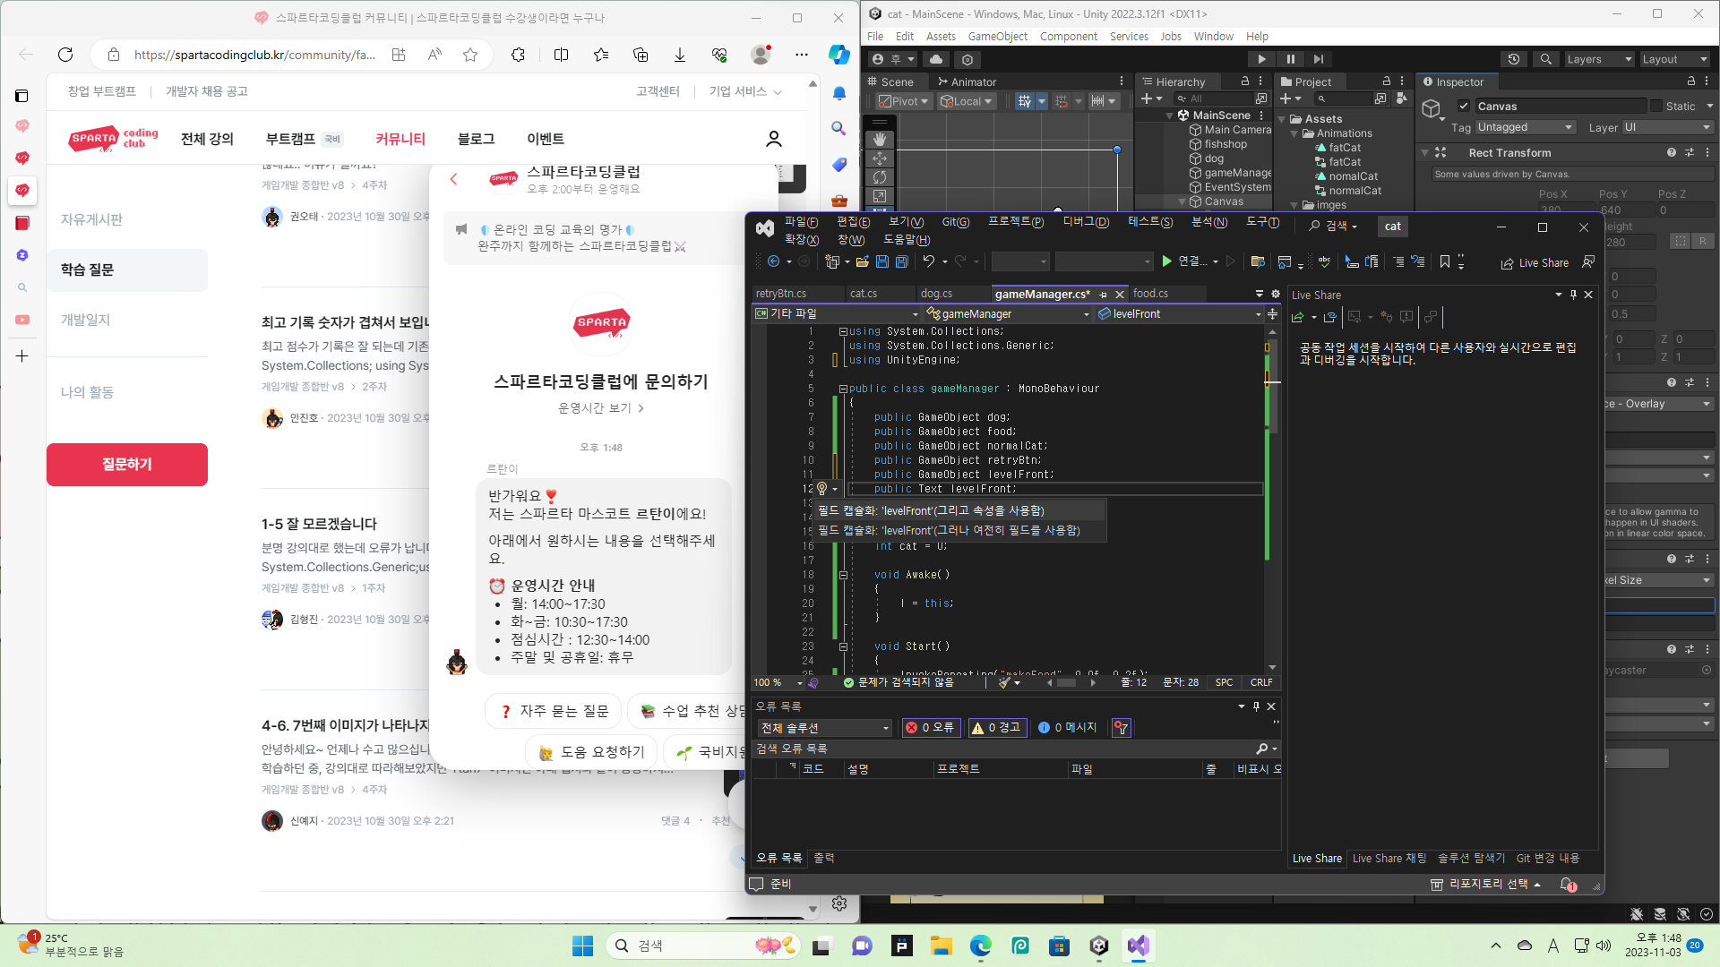Open Unity cloud services icon
This screenshot has height=967, width=1720.
936,59
